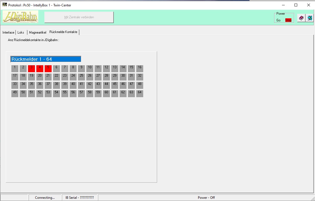Click feedback contact 10
This screenshot has width=315, height=201.
tap(90, 69)
